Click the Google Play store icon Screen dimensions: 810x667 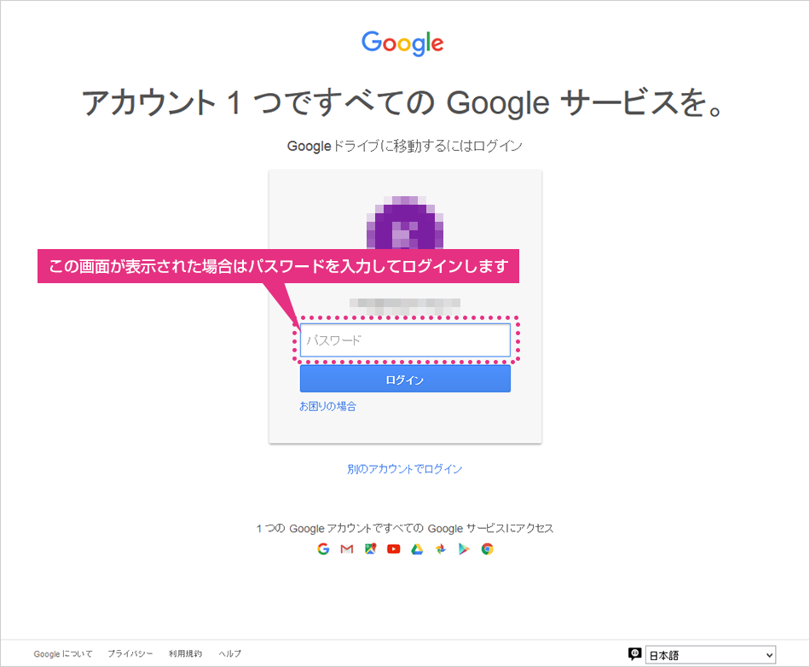[464, 549]
